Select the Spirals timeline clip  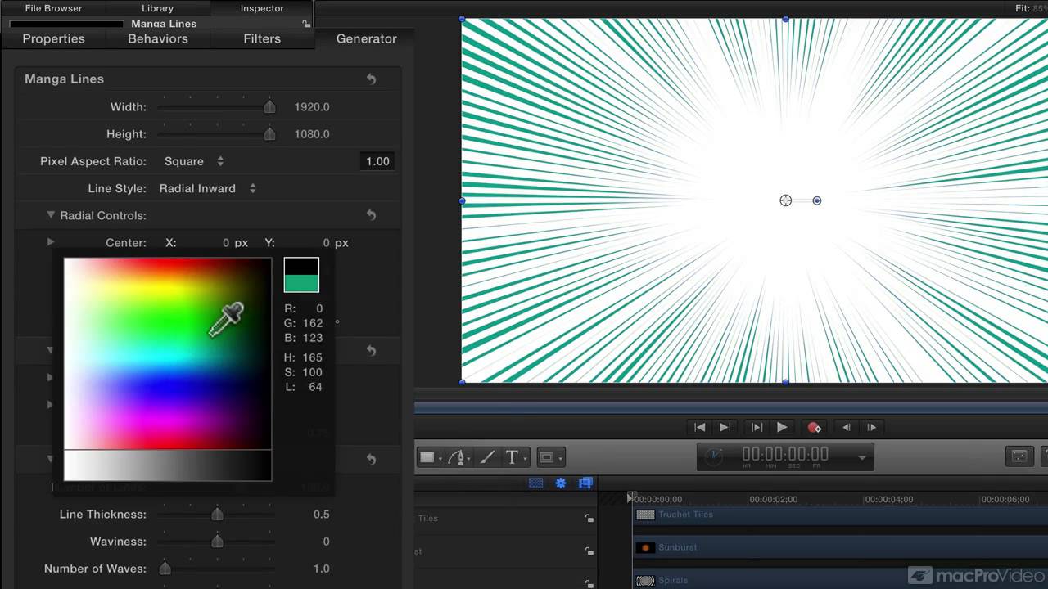[840, 580]
